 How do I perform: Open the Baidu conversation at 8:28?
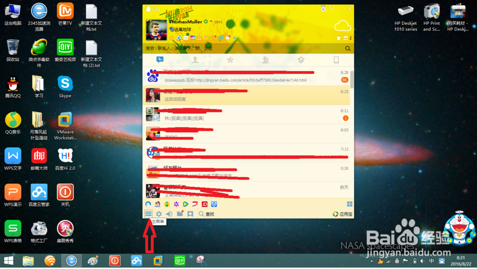(x=246, y=76)
